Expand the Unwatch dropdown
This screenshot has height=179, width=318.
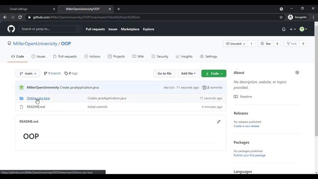[235, 44]
